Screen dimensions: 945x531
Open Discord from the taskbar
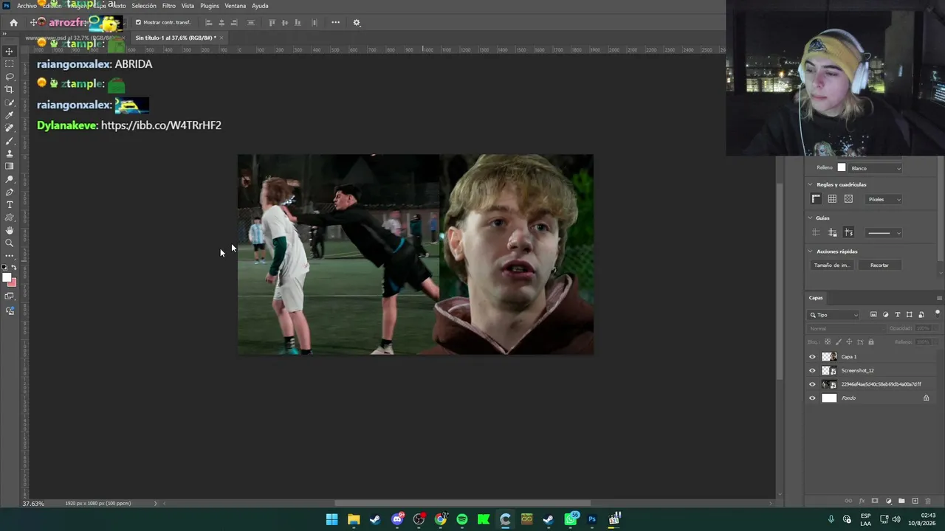click(x=397, y=519)
